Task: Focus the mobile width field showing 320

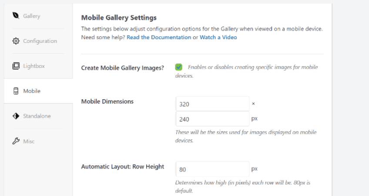Action: click(x=212, y=104)
